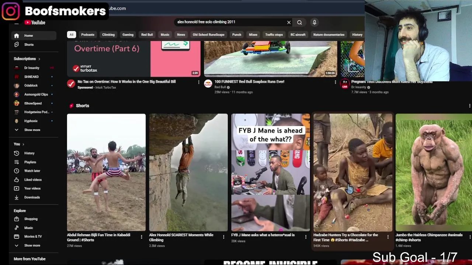
Task: Open Watch later in the sidebar
Action: [x=34, y=171]
